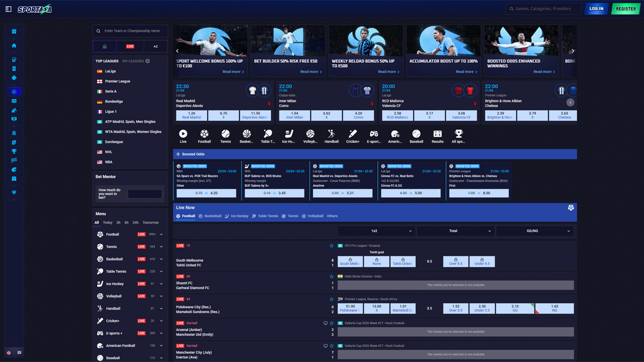The image size is (644, 362).
Task: Select Table Tennis tab under Live Now
Action: click(x=265, y=216)
